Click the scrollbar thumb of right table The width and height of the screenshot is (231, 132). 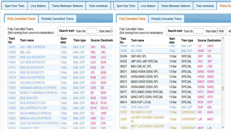[x=223, y=88]
